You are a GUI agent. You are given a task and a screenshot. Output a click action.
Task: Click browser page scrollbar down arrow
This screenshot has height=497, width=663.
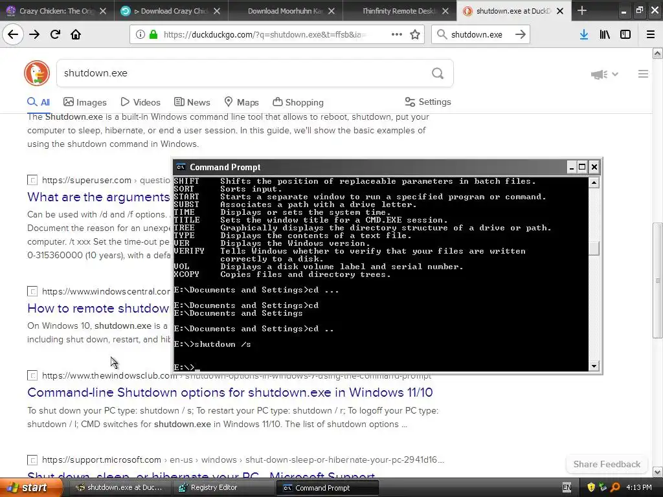click(658, 472)
